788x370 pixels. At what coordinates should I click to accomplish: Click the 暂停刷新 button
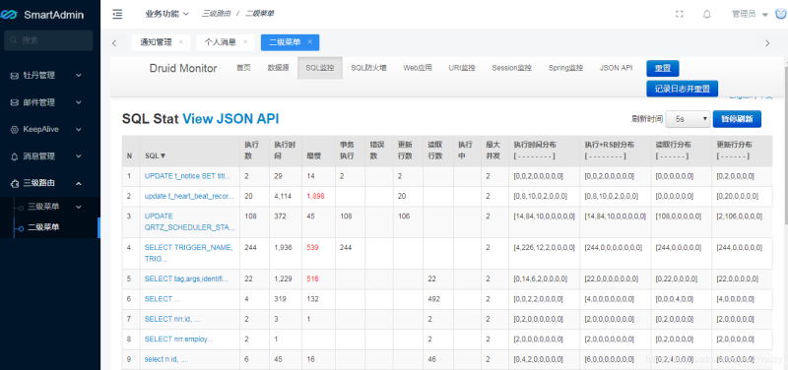click(737, 119)
